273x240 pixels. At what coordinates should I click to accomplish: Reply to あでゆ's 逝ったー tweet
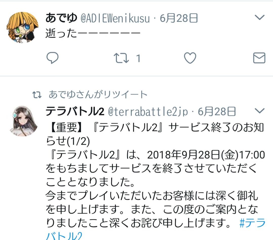click(x=52, y=58)
